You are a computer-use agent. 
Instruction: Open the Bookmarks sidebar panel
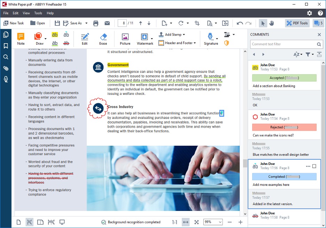click(x=6, y=46)
